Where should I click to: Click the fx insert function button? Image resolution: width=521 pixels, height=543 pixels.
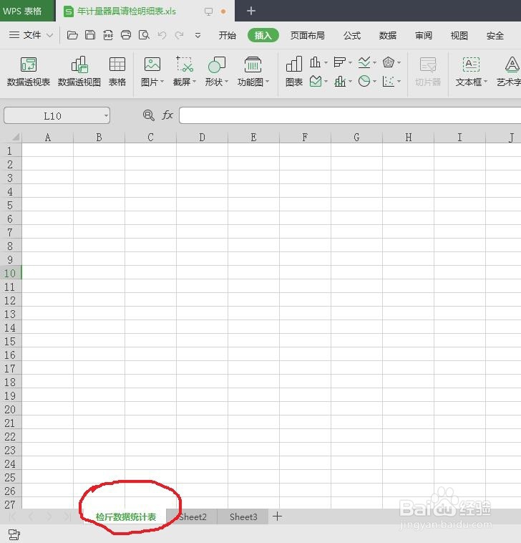pyautogui.click(x=167, y=115)
